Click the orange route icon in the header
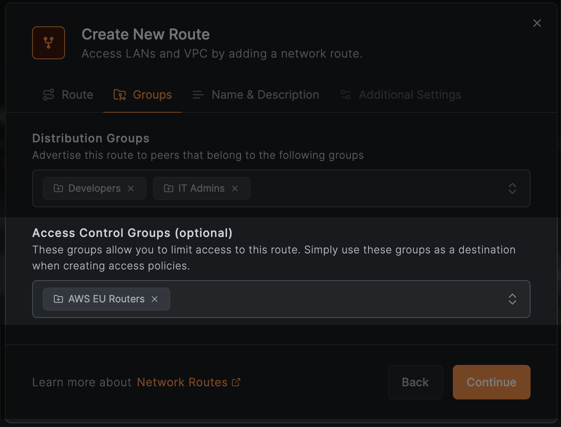This screenshot has height=427, width=561. coord(49,42)
